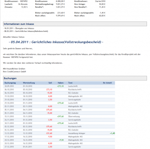Image resolution: width=150 pixels, height=149 pixels.
Task: Select the Wertstellung date '01.01.2011'
Action: [x=27, y=147]
